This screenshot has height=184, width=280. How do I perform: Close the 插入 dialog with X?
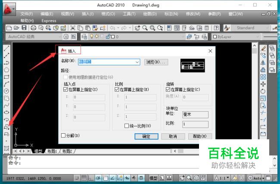210,51
